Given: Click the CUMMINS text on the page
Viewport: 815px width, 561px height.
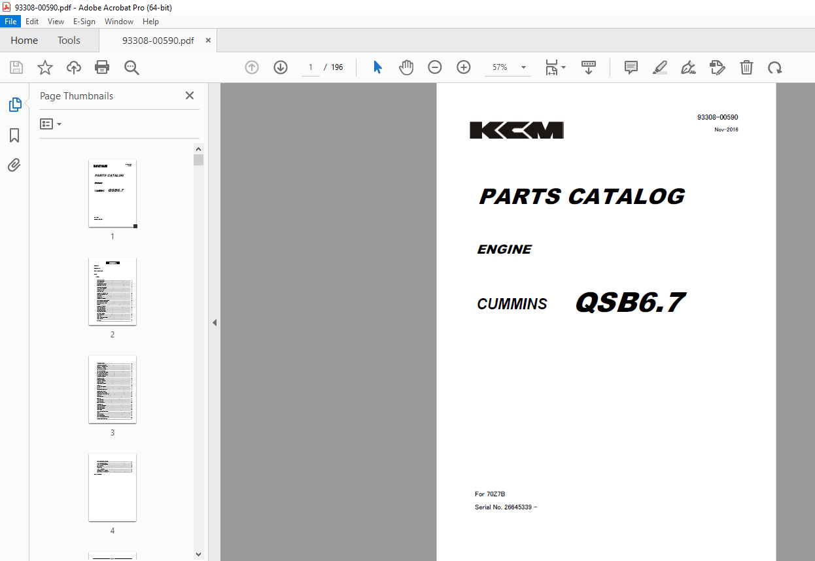Looking at the screenshot, I should 512,304.
